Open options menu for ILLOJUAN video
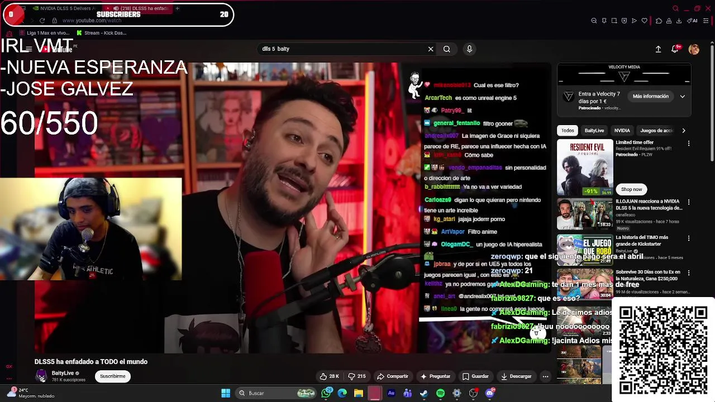 688,202
